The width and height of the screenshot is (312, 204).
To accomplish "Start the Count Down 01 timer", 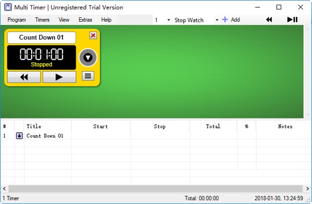I will pyautogui.click(x=59, y=77).
